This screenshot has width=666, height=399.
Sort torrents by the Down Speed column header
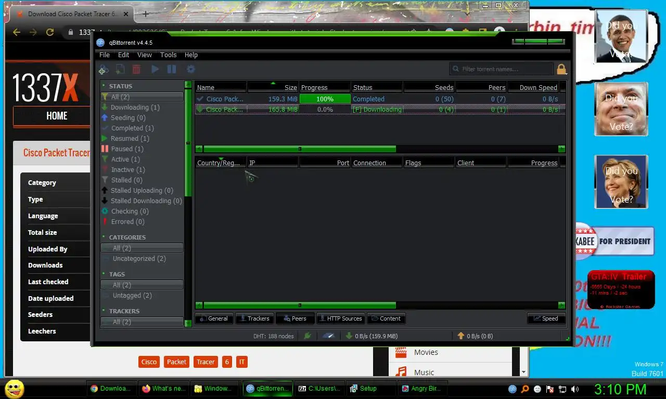point(533,87)
